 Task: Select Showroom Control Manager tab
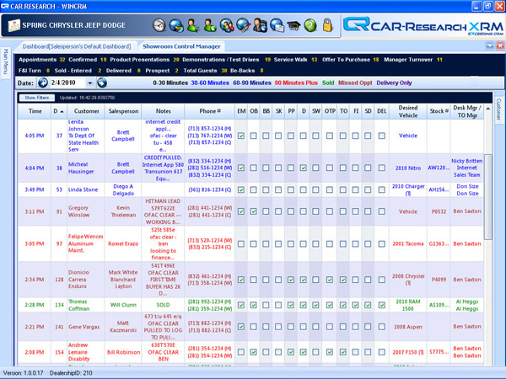tap(181, 46)
